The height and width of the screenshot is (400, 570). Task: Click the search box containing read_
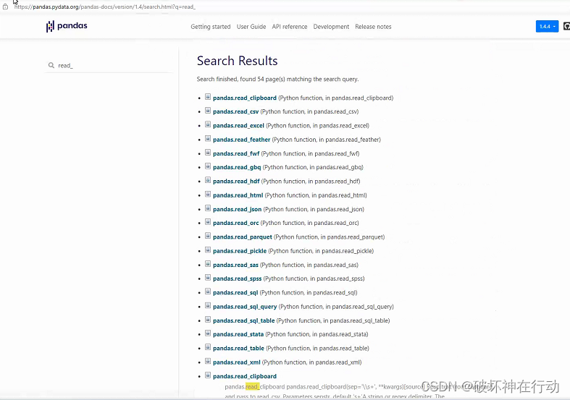pos(109,66)
